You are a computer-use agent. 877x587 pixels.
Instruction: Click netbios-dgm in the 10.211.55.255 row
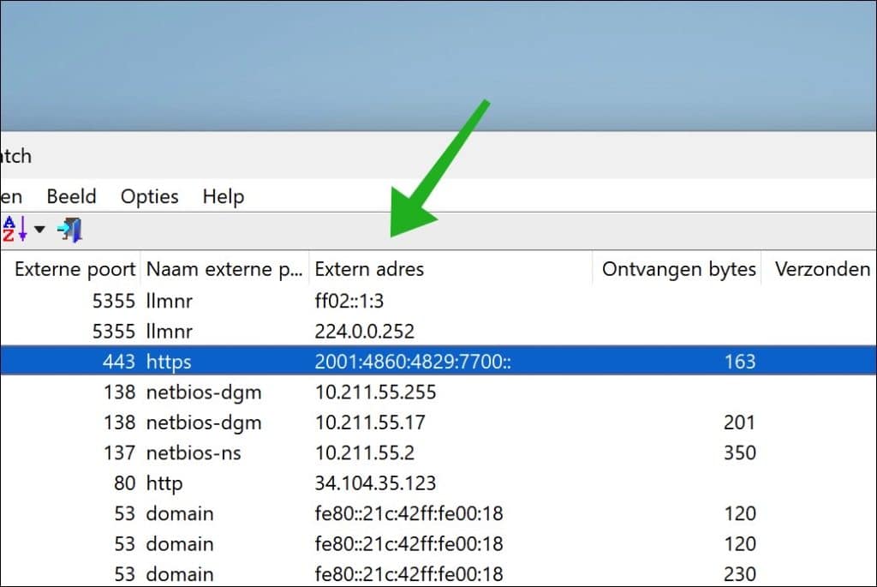(204, 392)
